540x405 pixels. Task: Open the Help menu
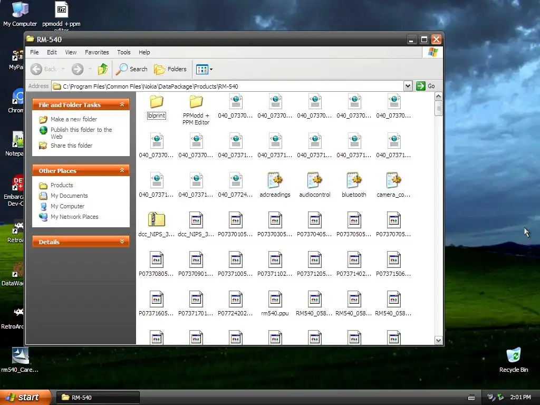tap(144, 52)
